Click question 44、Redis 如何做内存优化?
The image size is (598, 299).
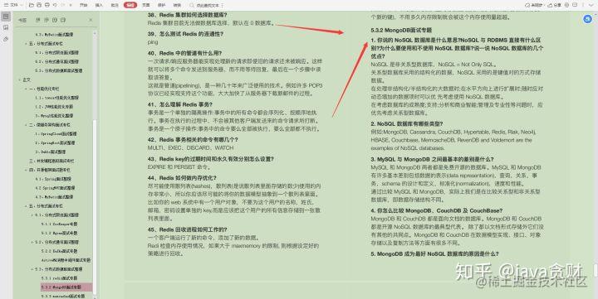[182, 177]
